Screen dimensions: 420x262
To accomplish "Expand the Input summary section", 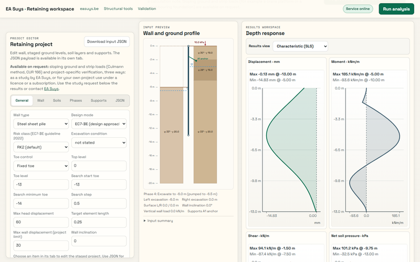I will (159, 221).
